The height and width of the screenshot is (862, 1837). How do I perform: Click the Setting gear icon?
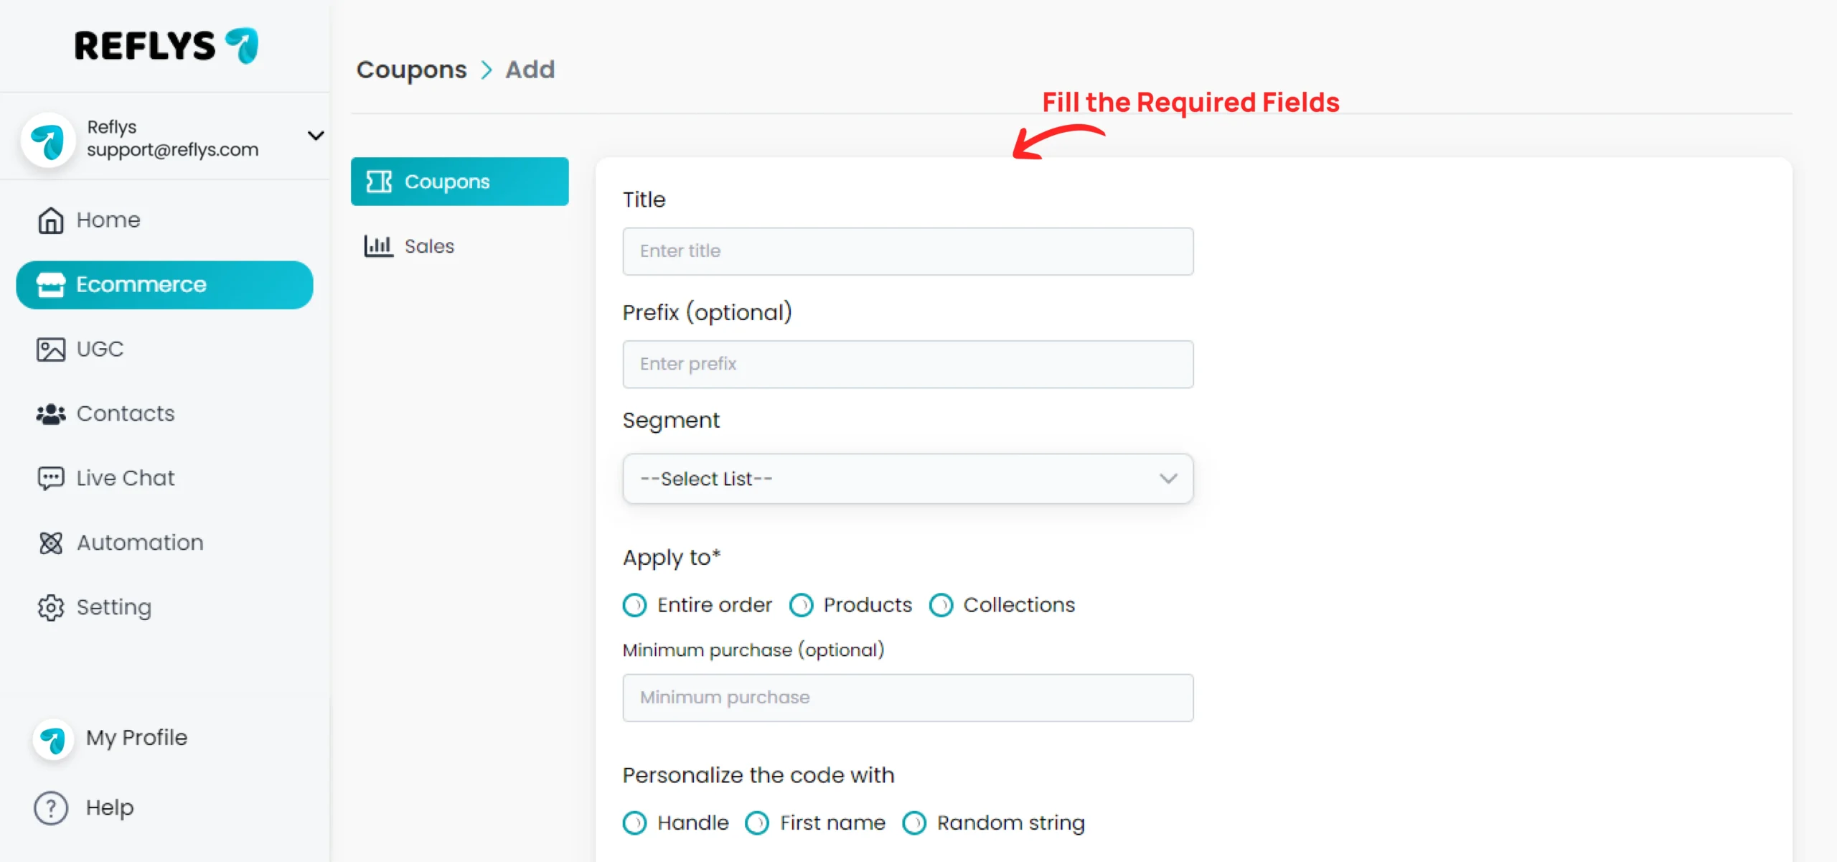tap(50, 608)
